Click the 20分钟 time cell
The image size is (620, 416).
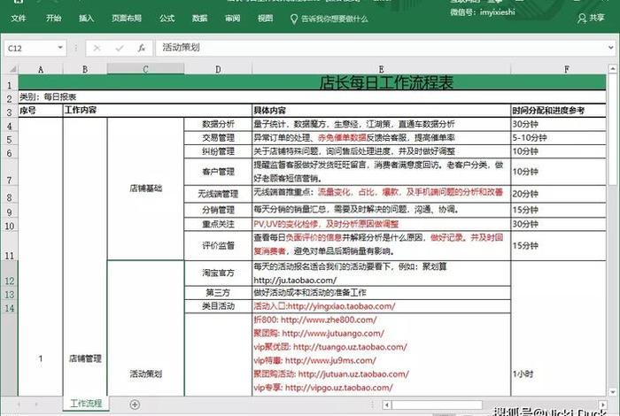tap(558, 194)
